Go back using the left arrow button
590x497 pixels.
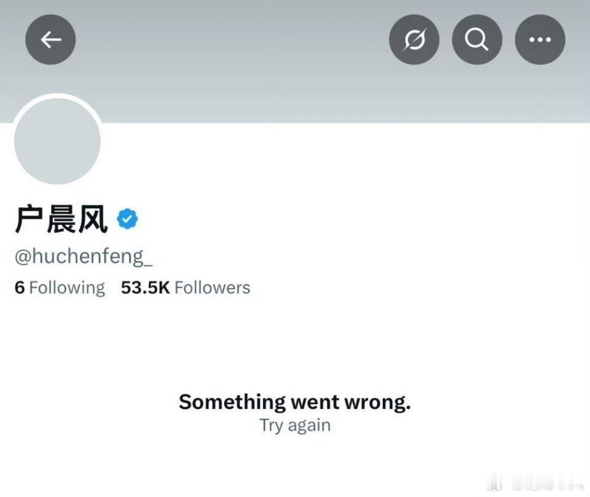pos(50,39)
